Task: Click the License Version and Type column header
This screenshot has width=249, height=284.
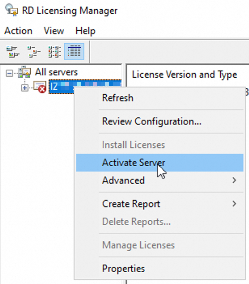Action: coord(184,75)
